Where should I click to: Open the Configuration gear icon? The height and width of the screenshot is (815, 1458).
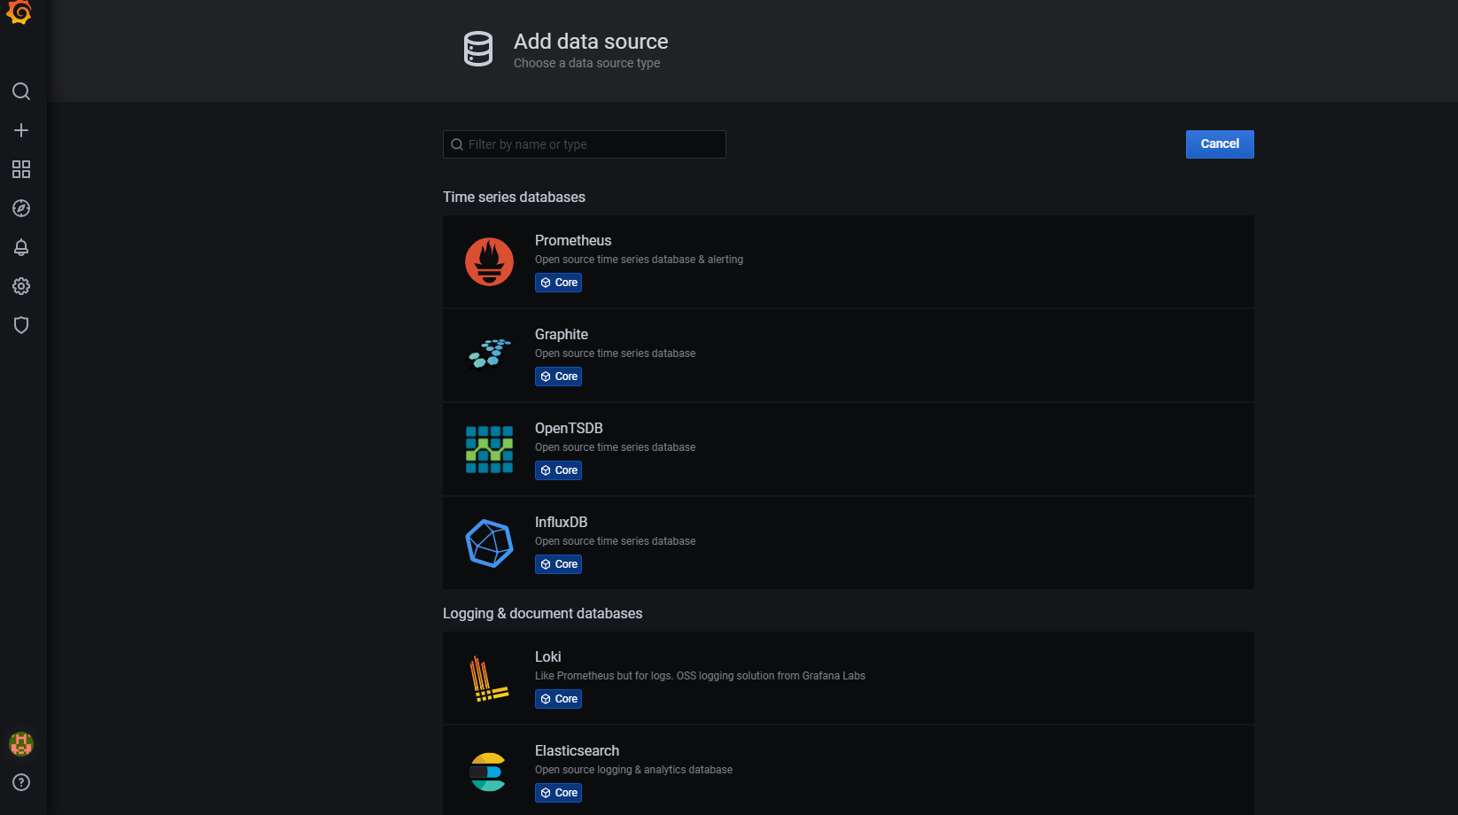point(21,286)
